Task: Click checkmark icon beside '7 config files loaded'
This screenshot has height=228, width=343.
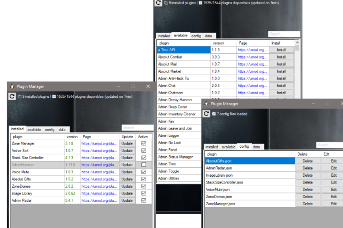Action: (x=214, y=114)
